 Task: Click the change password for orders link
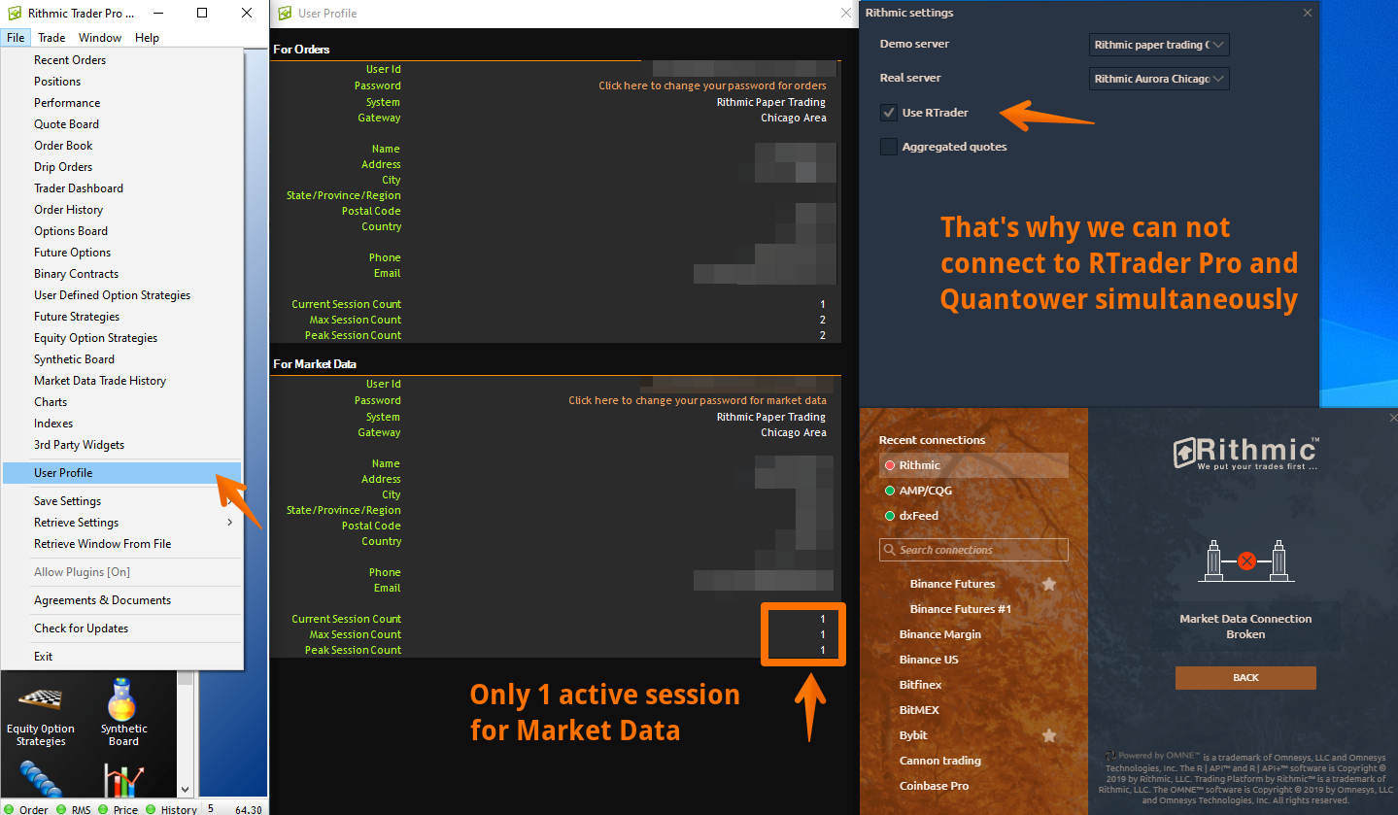pyautogui.click(x=712, y=85)
